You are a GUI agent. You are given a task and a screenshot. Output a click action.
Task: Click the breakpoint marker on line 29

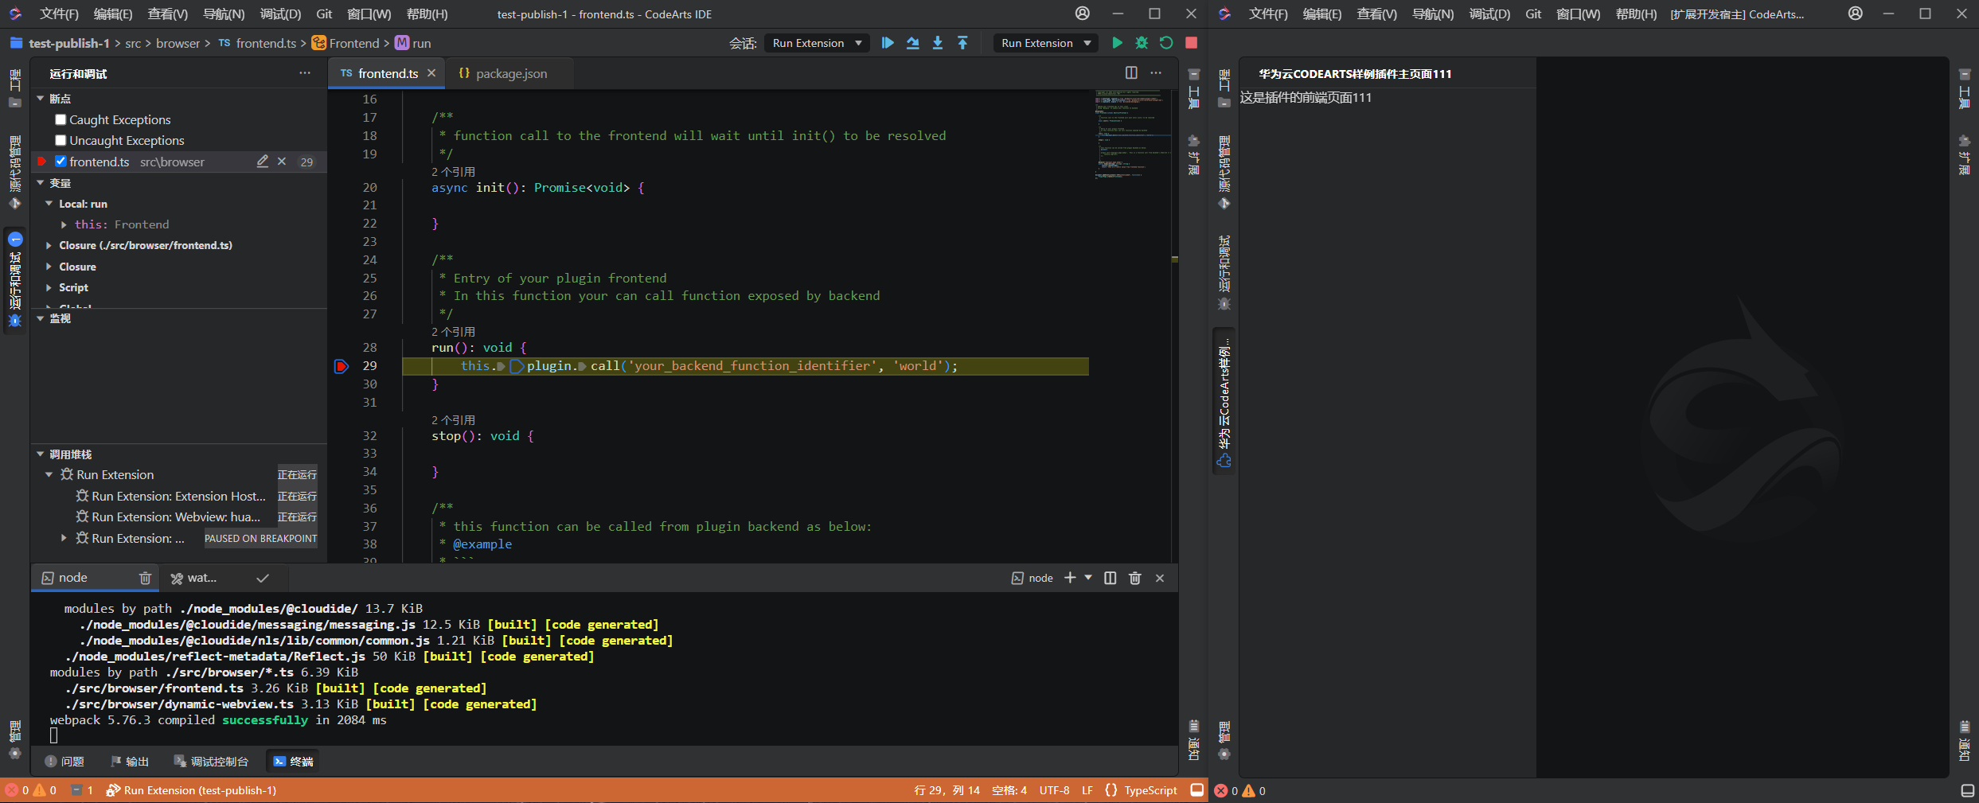342,366
